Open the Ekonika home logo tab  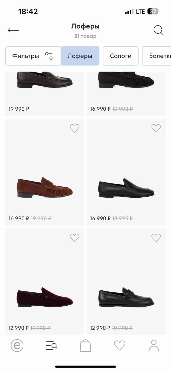(x=17, y=346)
